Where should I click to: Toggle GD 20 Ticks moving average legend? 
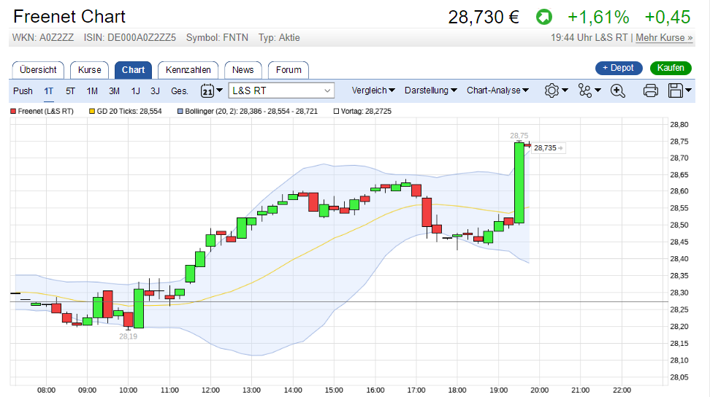coord(125,112)
